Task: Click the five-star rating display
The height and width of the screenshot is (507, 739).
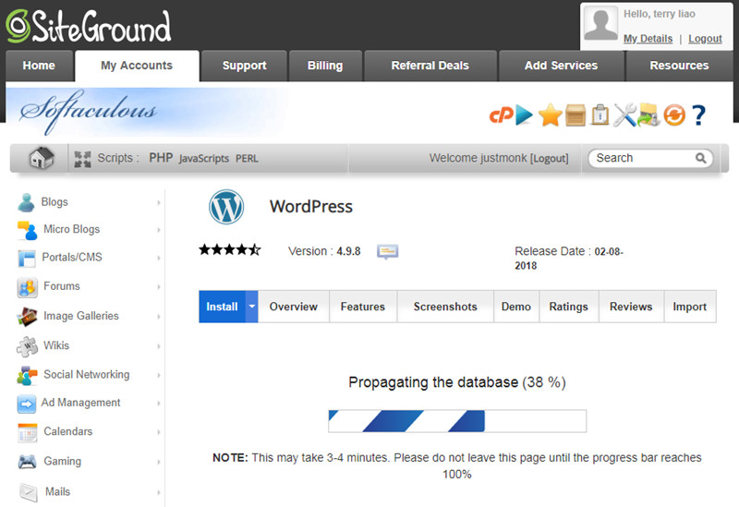Action: pyautogui.click(x=229, y=249)
